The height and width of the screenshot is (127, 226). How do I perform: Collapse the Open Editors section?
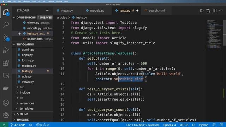coord(14,18)
